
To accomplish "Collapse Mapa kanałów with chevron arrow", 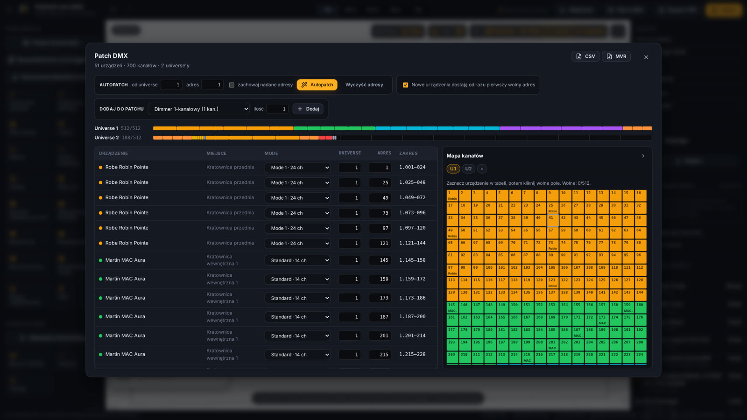I will point(643,156).
